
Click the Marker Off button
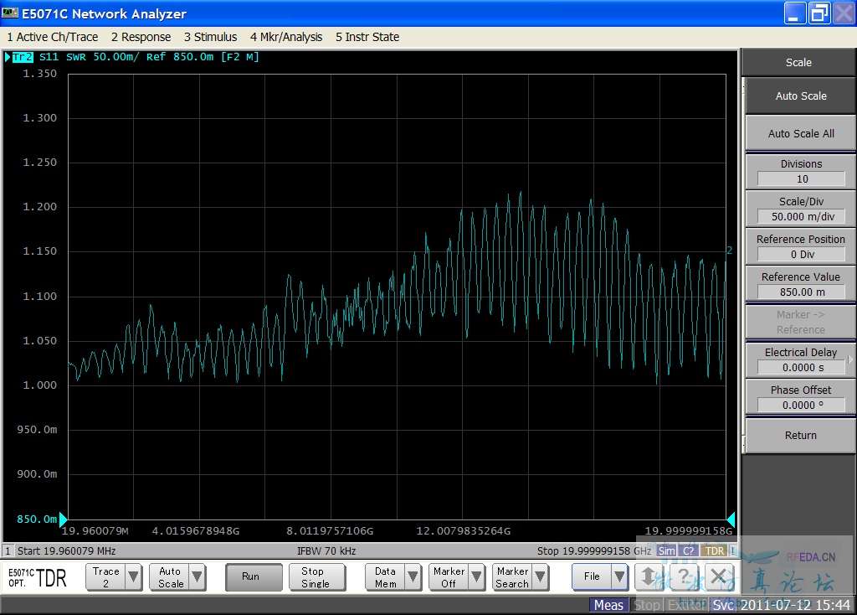point(449,577)
